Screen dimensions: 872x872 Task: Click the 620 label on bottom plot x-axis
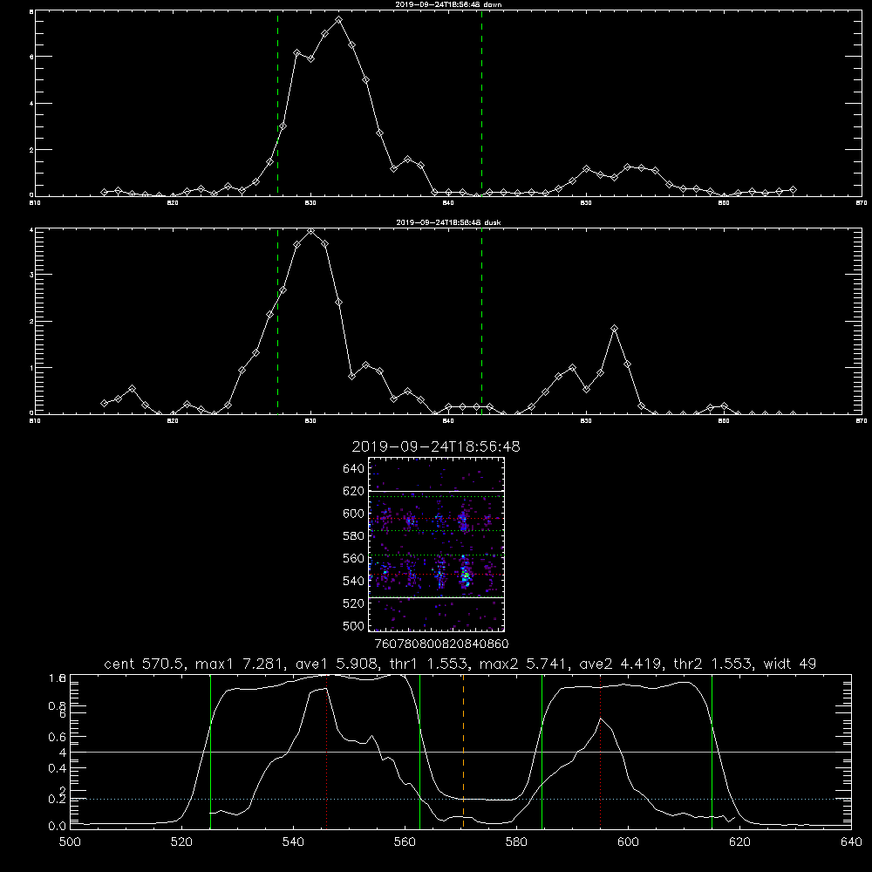coord(739,842)
